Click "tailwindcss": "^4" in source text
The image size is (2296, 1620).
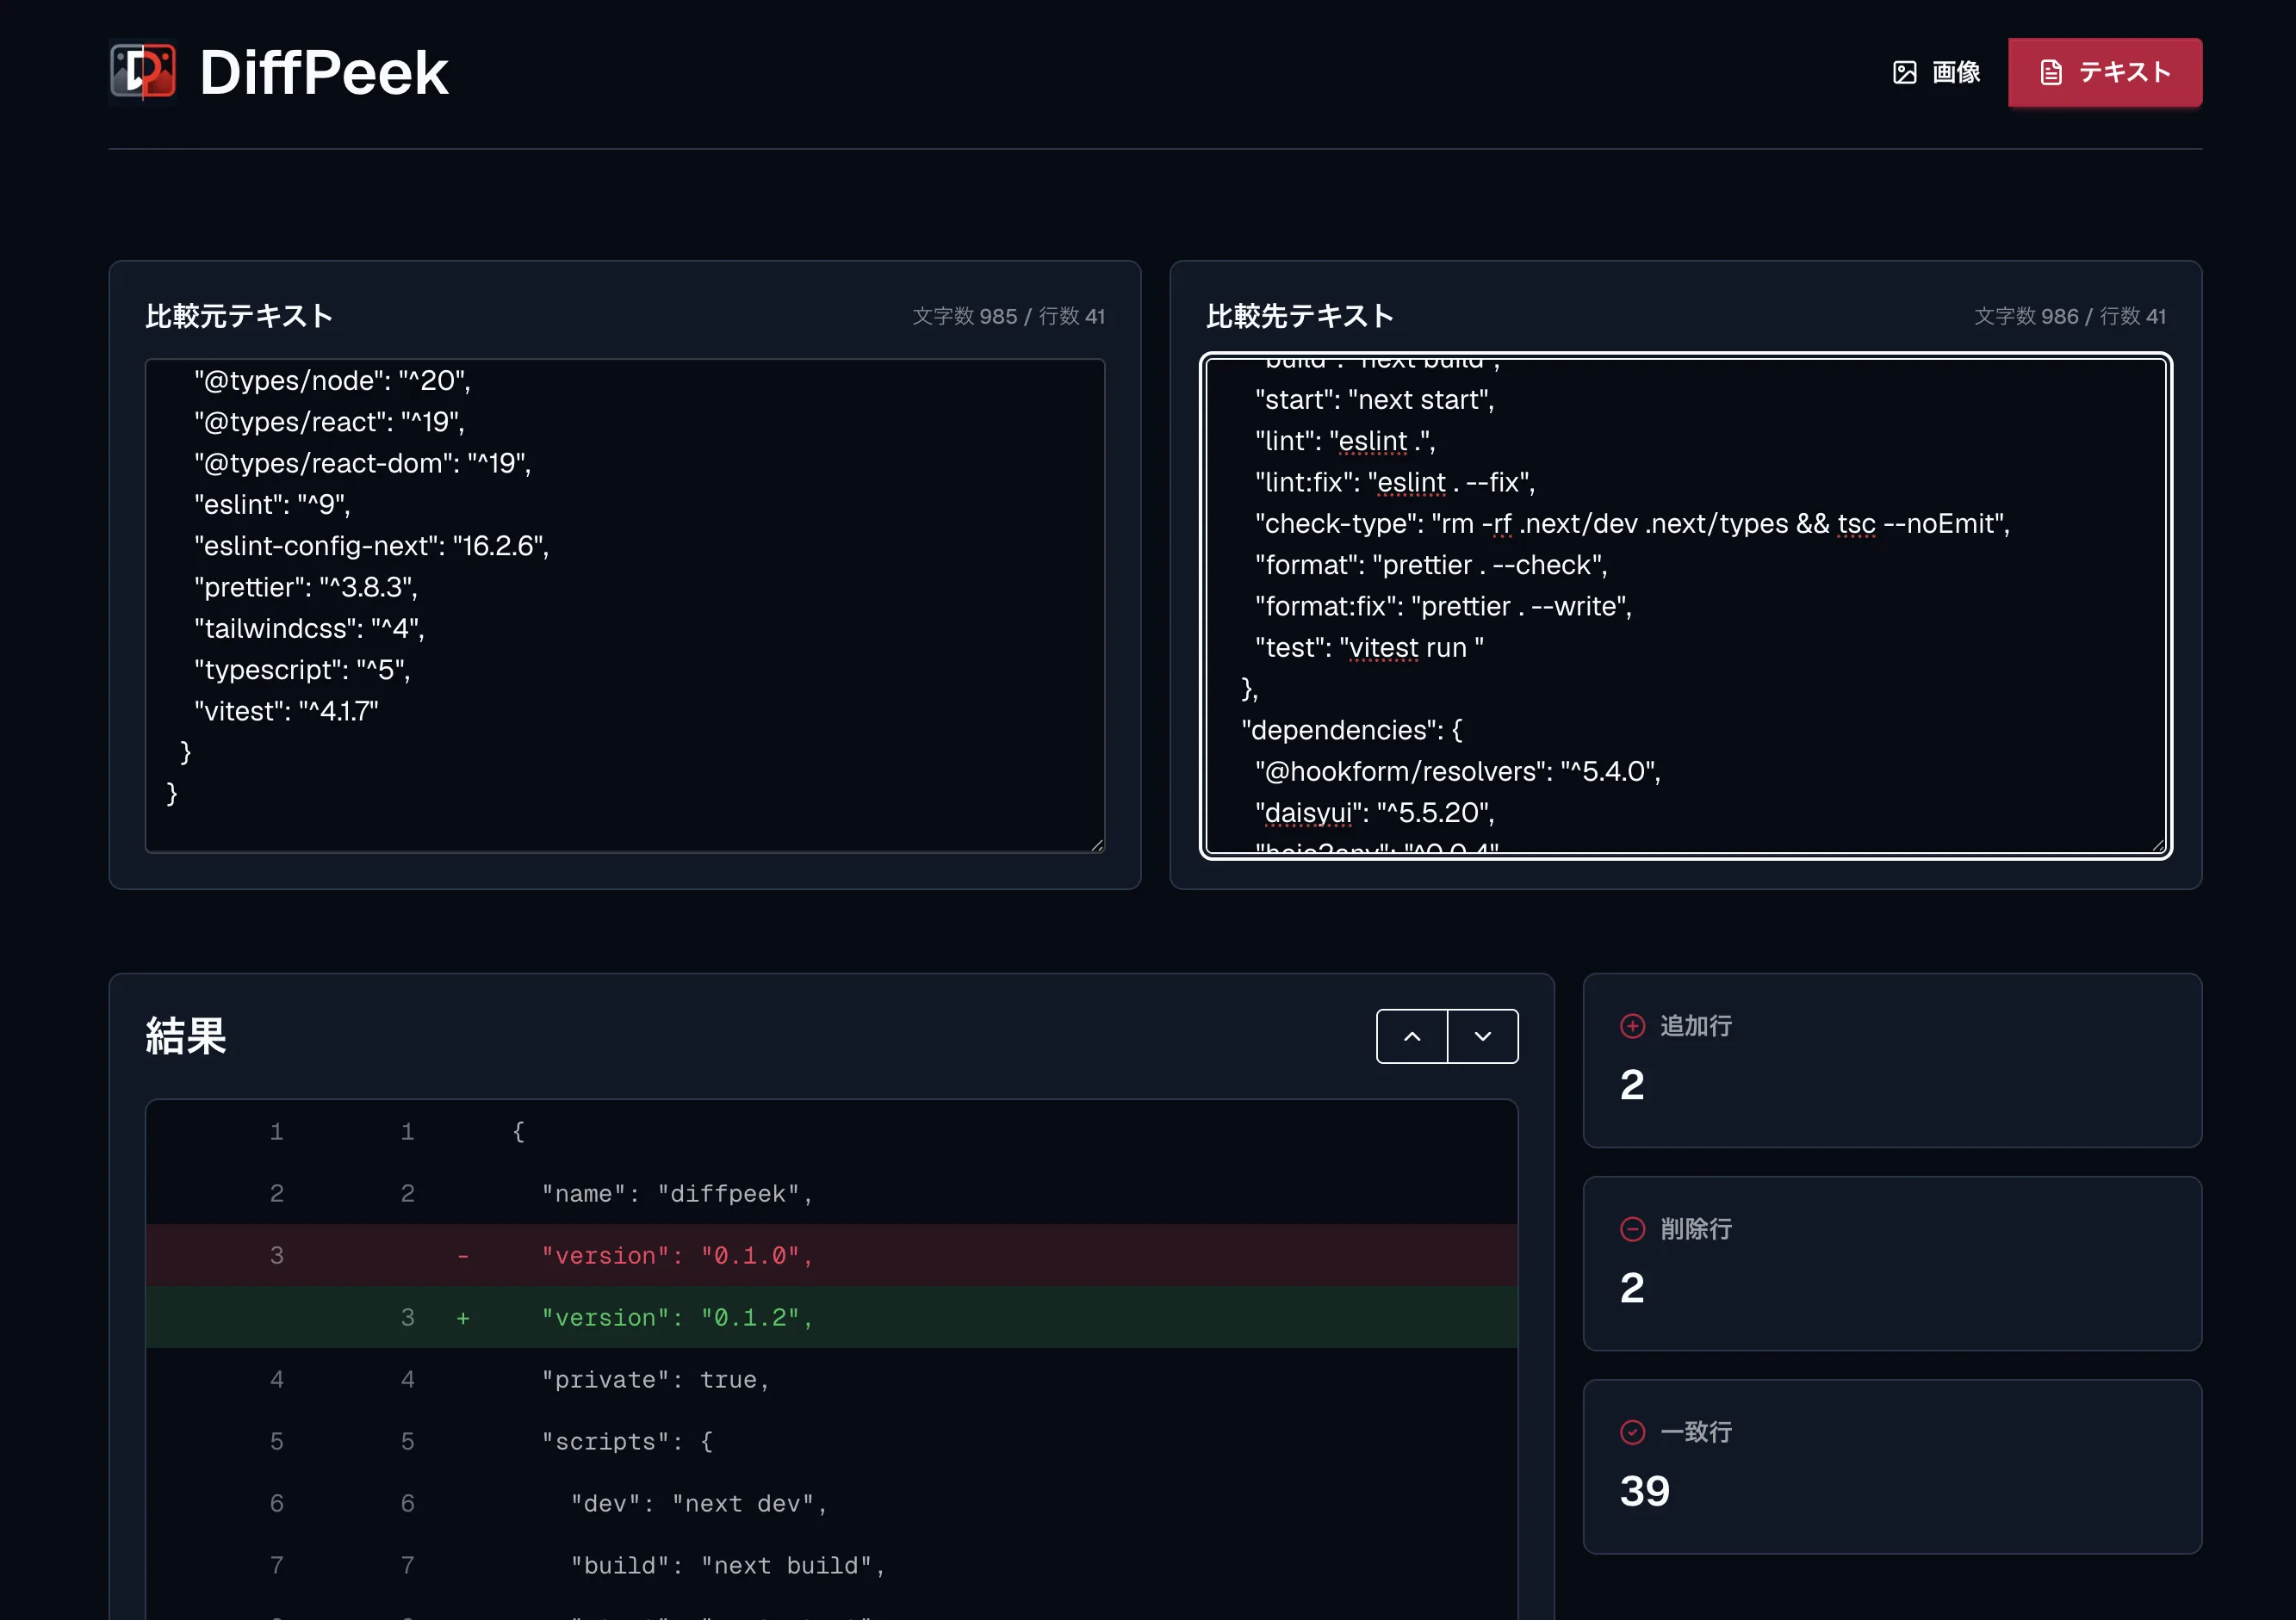pos(310,628)
